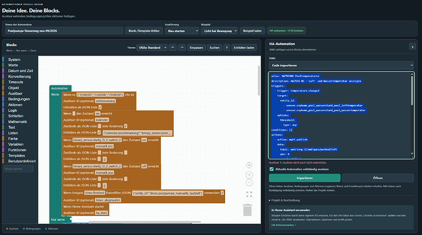Viewport: 422px width, 235px height.
Task: Click the 'timer_abgelaufen' Auslöser-ID field
Action: pyautogui.click(x=108, y=200)
